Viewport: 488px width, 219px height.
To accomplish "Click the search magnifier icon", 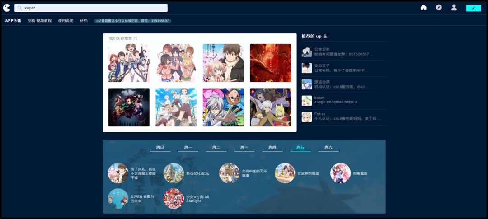I will point(19,8).
